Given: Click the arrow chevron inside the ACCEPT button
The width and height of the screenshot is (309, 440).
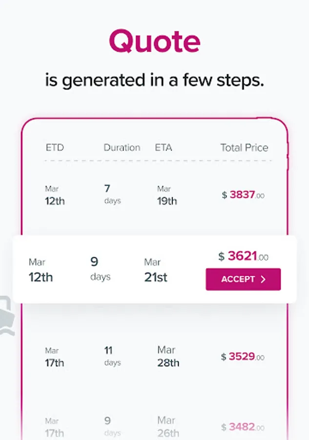Looking at the screenshot, I should pos(263,279).
